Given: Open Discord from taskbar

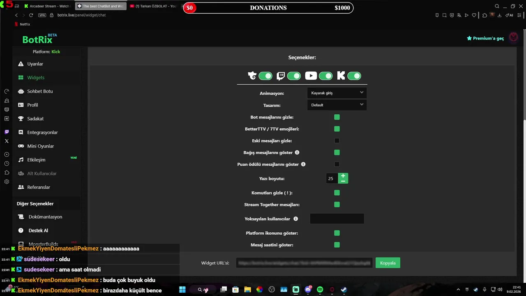Looking at the screenshot, I should [x=308, y=289].
